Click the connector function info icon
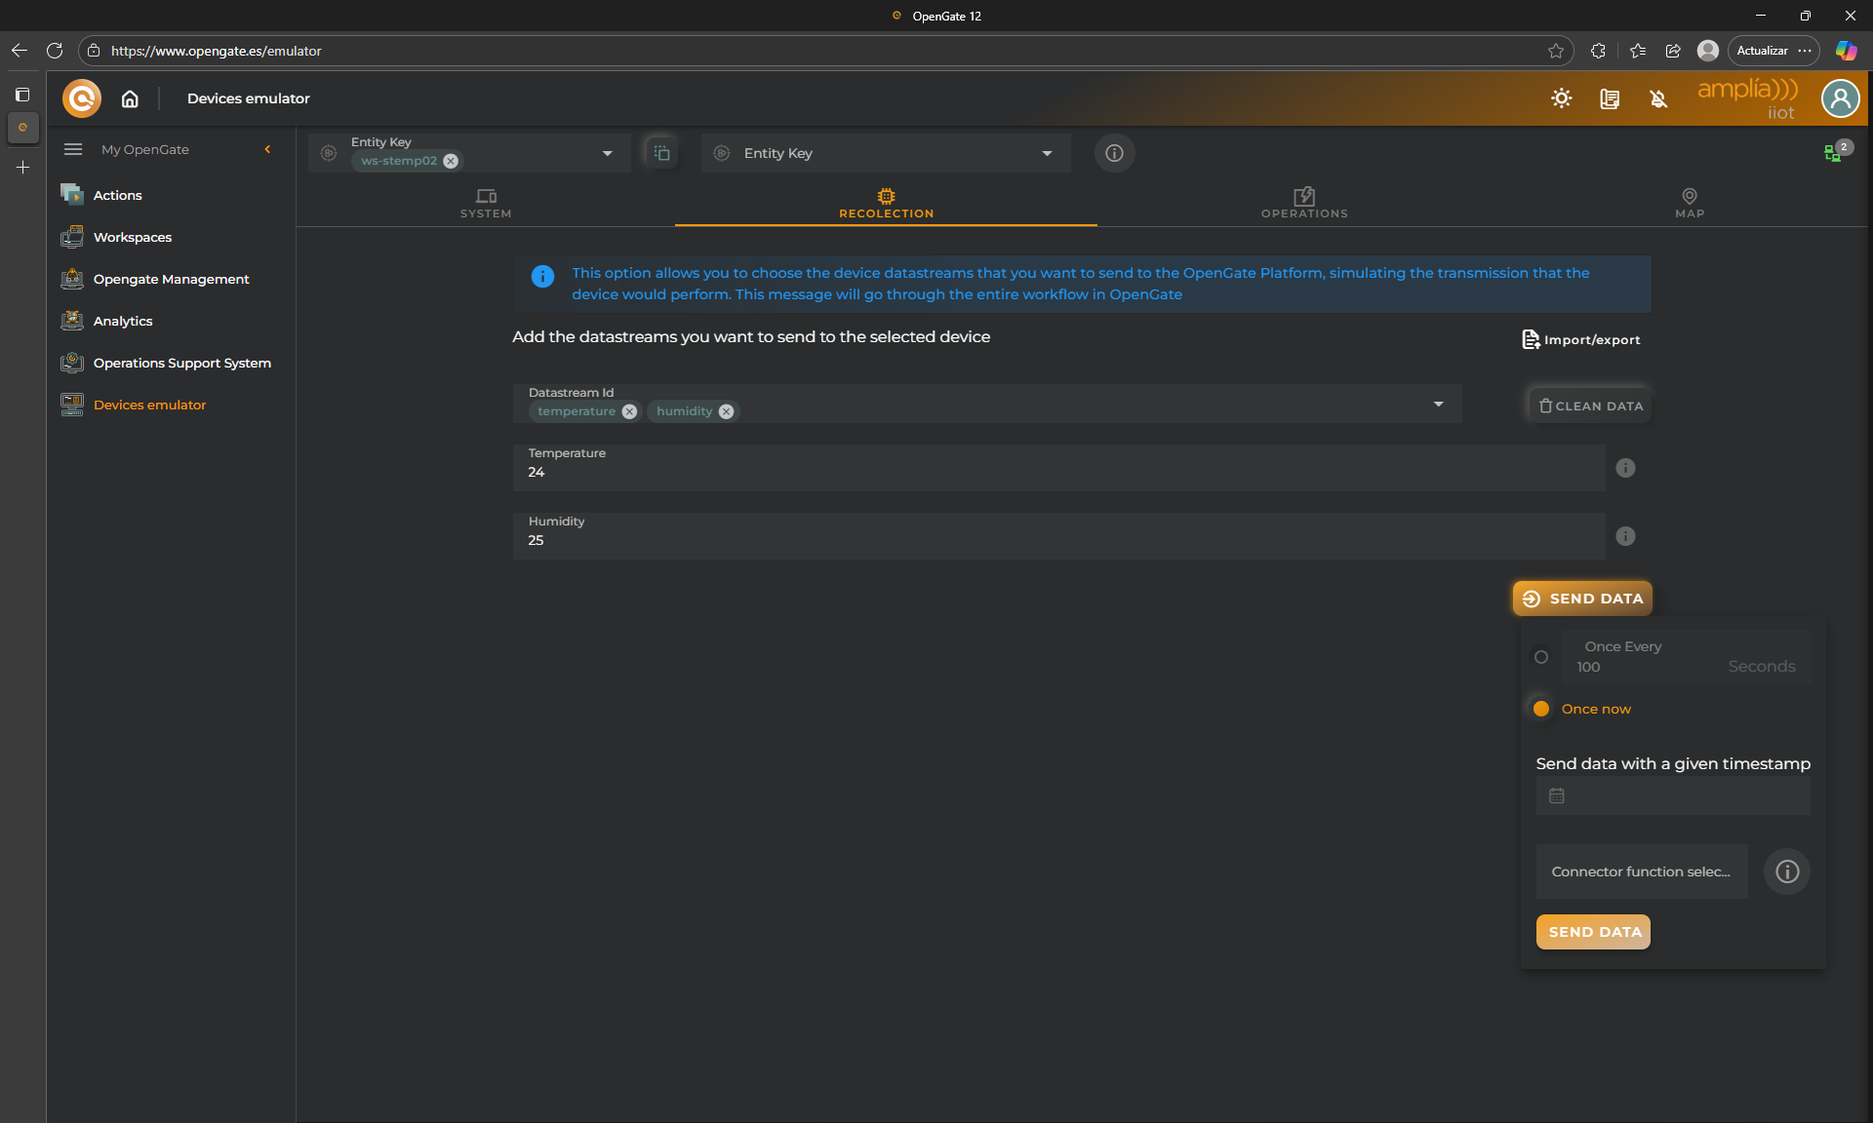This screenshot has width=1873, height=1123. (1786, 871)
